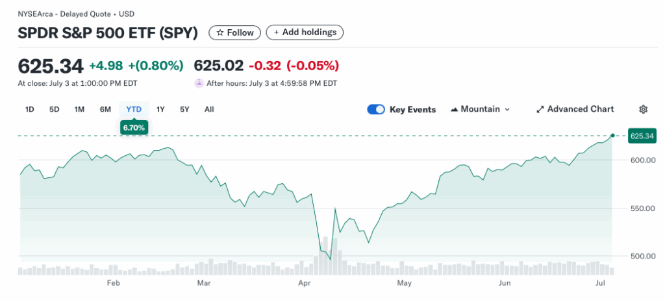
Task: Click the after hours moon icon
Action: 199,83
